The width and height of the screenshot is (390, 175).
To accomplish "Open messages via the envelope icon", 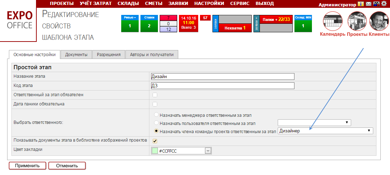I will point(369,4).
